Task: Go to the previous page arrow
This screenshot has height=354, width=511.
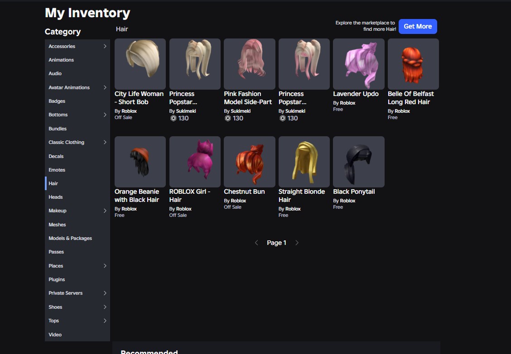Action: pyautogui.click(x=256, y=243)
